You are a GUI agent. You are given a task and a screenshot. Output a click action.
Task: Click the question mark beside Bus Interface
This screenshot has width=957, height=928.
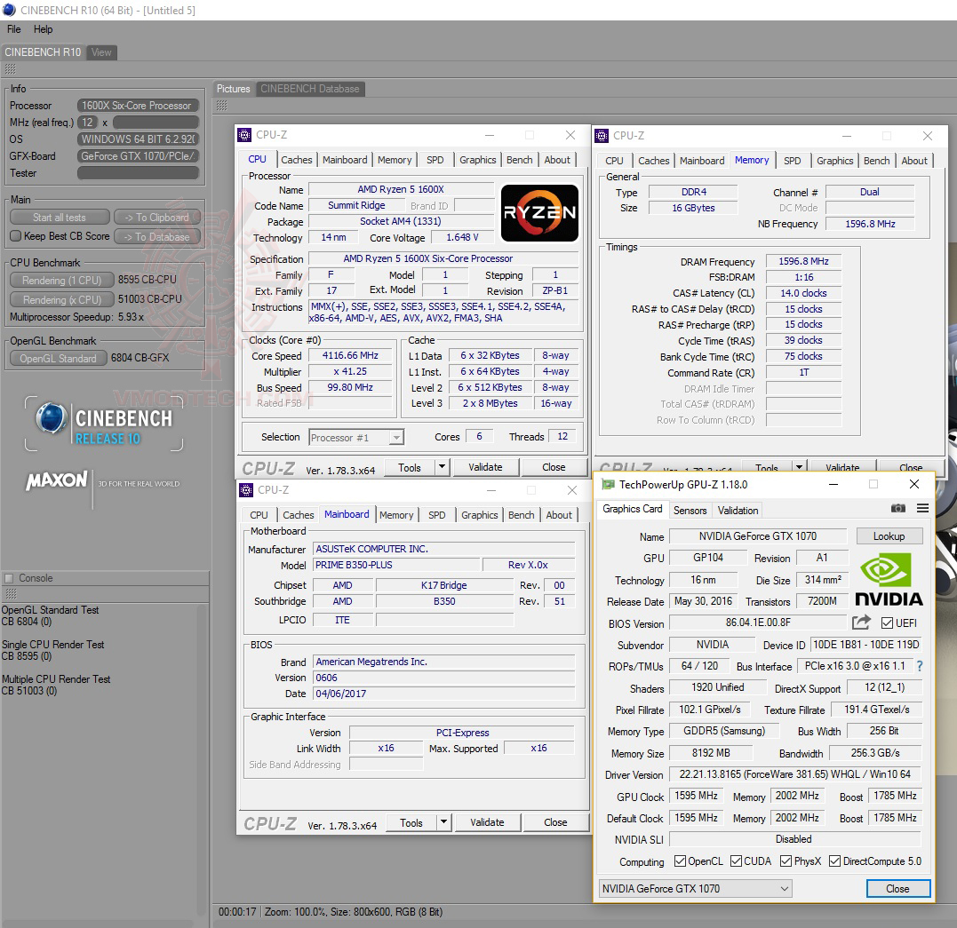pyautogui.click(x=919, y=665)
